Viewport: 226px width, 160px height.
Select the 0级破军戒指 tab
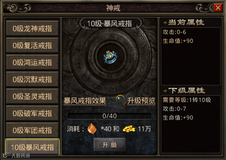point(32,113)
